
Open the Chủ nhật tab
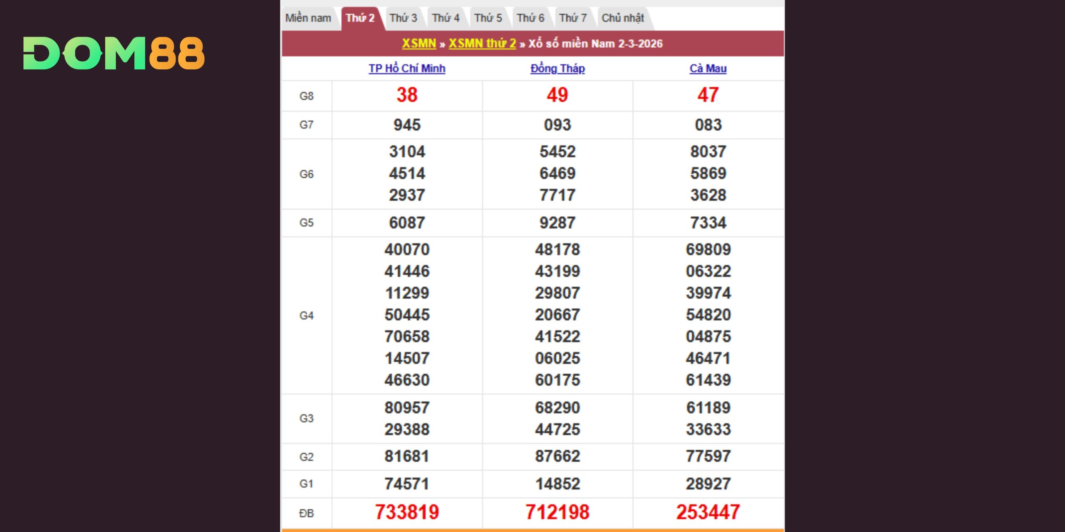point(623,18)
